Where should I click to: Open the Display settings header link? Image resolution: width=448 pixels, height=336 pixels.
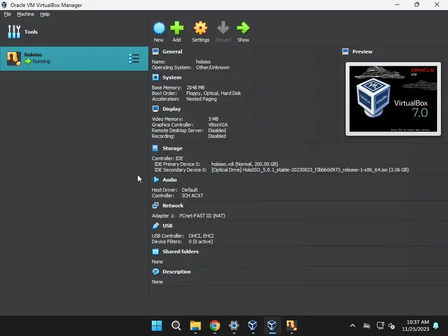pos(171,109)
